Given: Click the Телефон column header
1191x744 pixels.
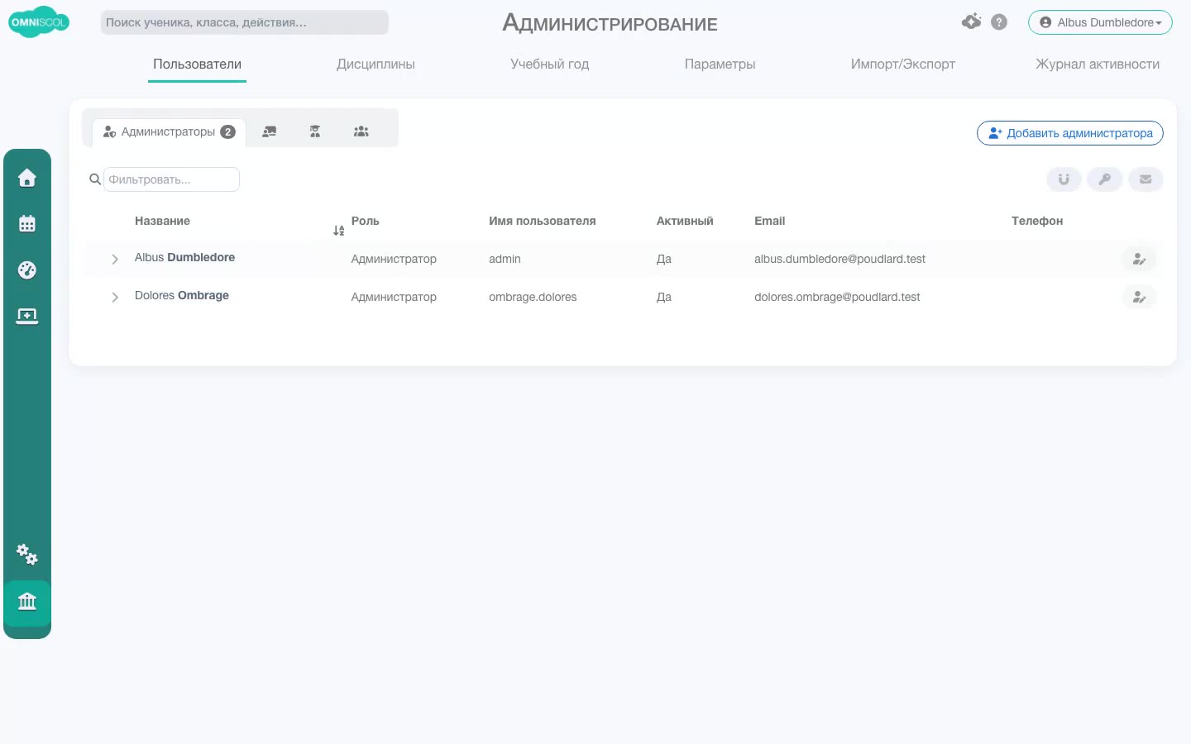Looking at the screenshot, I should [1037, 221].
